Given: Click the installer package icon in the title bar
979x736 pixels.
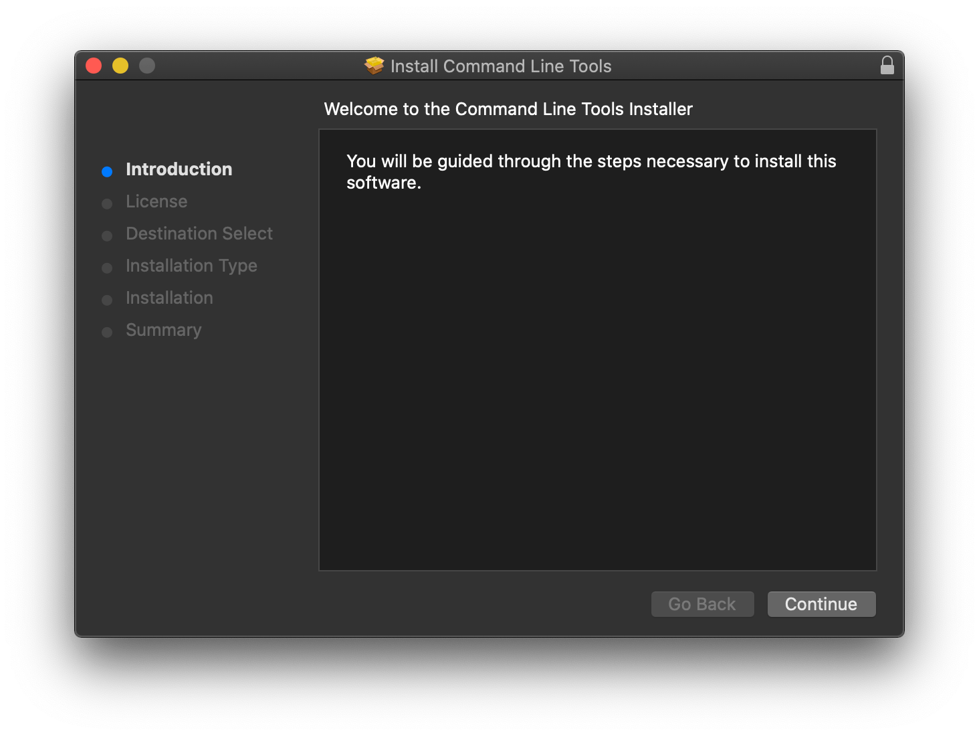Looking at the screenshot, I should 372,65.
